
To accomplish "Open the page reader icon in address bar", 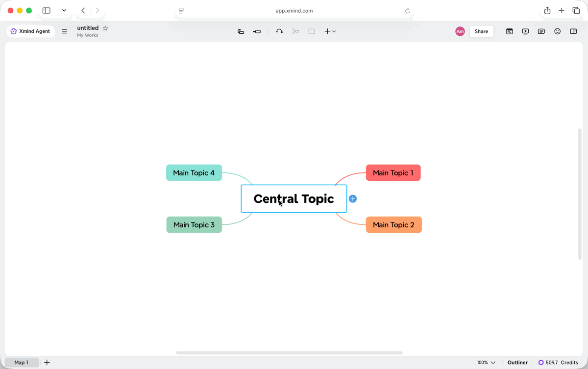I will [x=181, y=11].
